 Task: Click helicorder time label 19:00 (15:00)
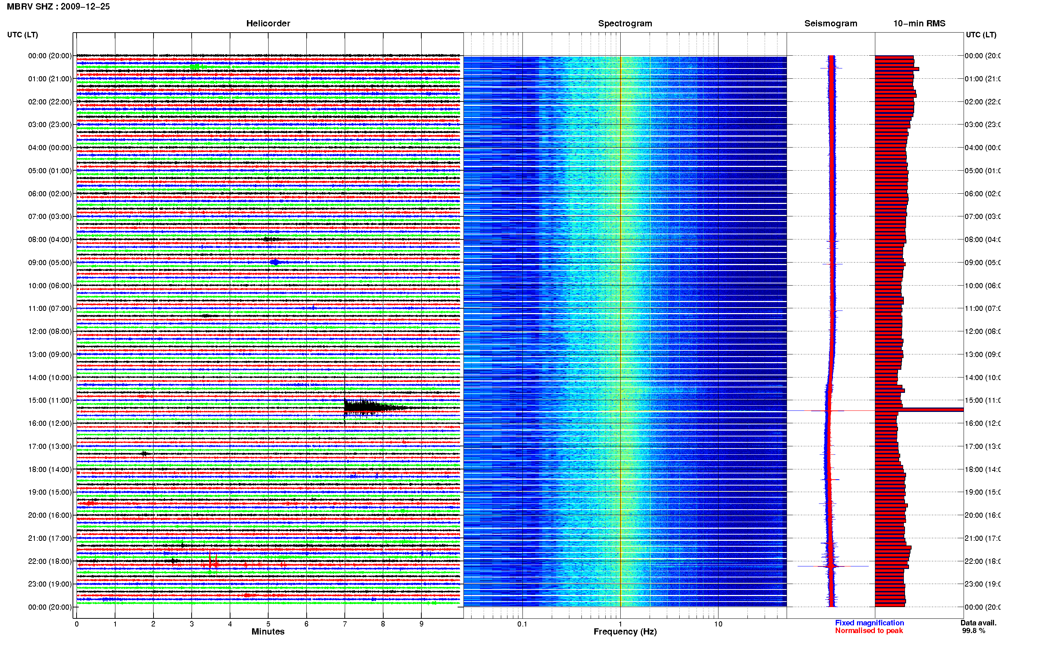(x=50, y=492)
